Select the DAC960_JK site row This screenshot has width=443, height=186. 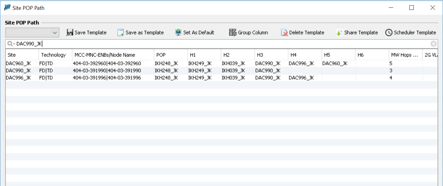[x=18, y=63]
